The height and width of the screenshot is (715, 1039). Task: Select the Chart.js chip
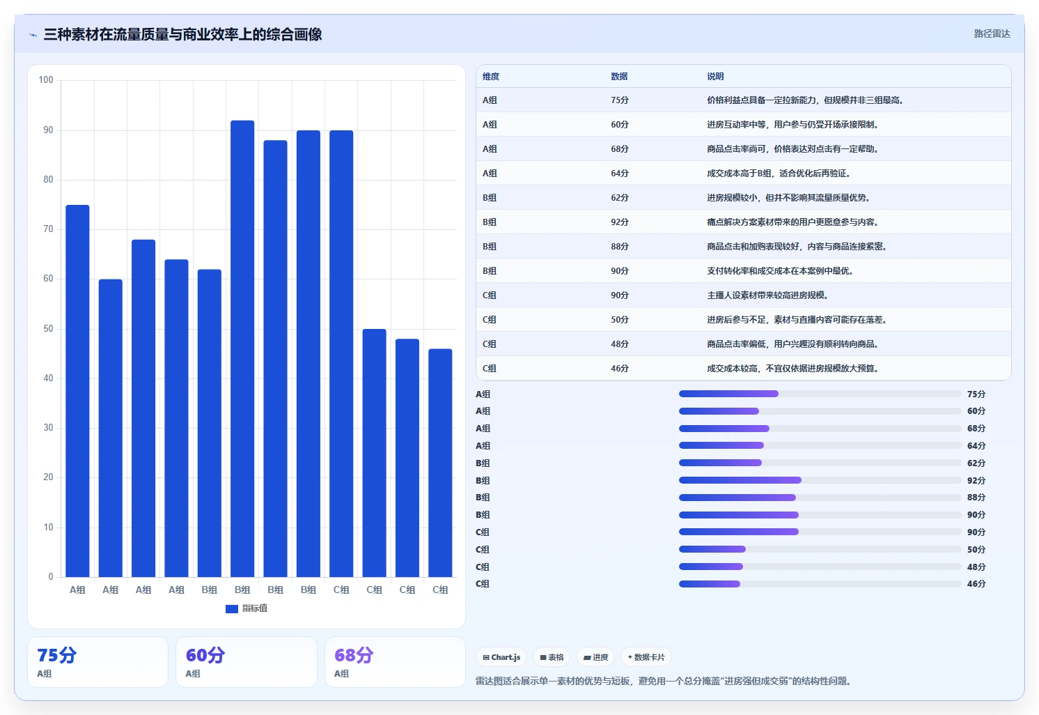[x=501, y=657]
